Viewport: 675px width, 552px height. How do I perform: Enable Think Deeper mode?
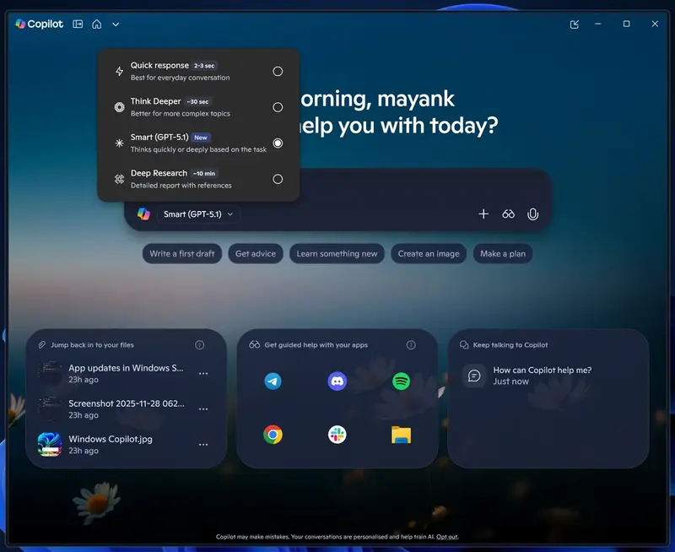[x=278, y=107]
